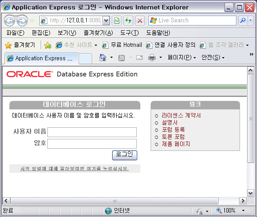Open the 설명서 link
The height and width of the screenshot is (217, 257).
[169, 123]
